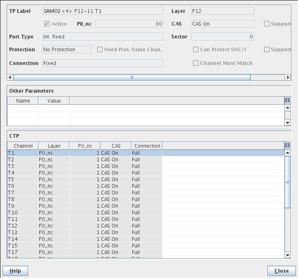This screenshot has height=278, width=298.
Task: Toggle the Active checkbox
Action: [47, 24]
